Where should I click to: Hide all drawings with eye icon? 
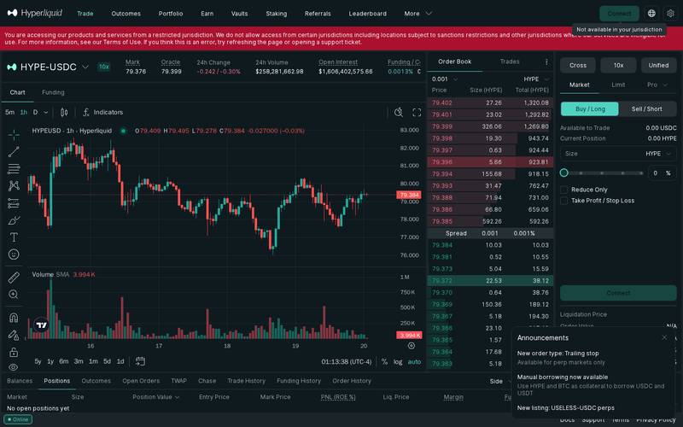coord(14,367)
